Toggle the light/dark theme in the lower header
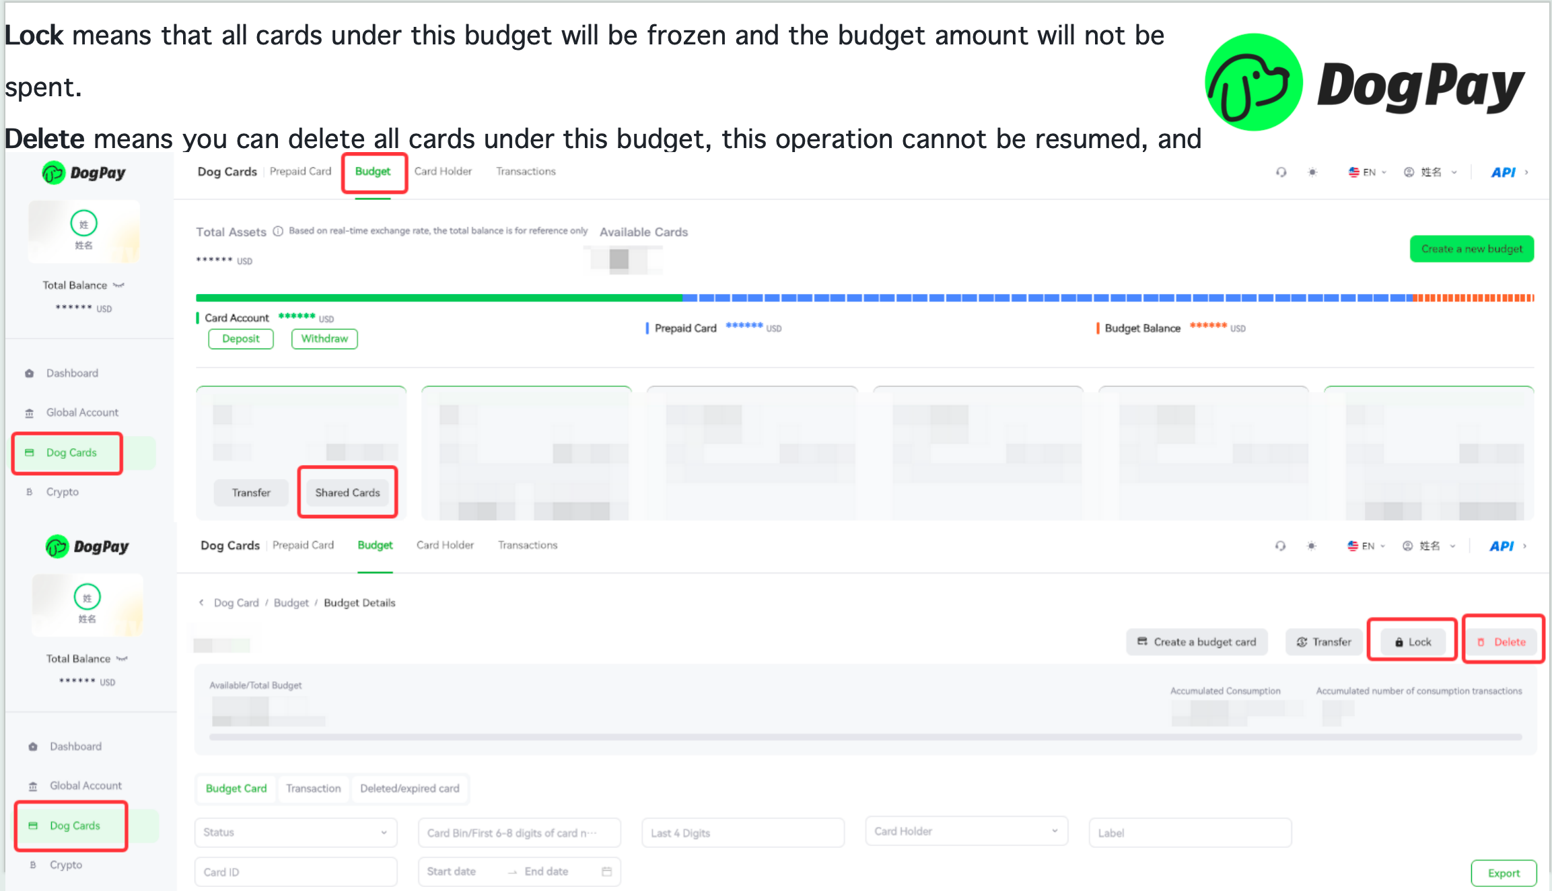 [x=1311, y=546]
